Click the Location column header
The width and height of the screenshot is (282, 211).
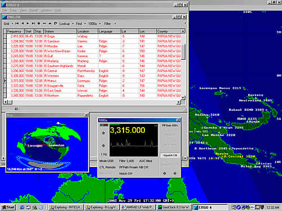pyautogui.click(x=87, y=32)
